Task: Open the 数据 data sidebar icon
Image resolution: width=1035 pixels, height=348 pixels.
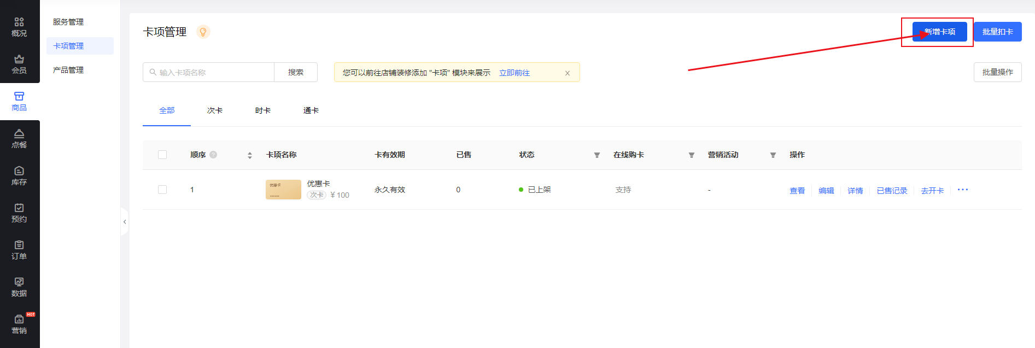Action: (x=19, y=287)
